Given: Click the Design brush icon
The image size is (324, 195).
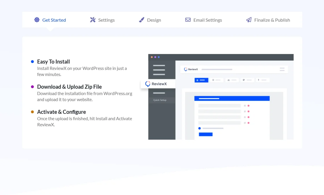Looking at the screenshot, I should (141, 20).
